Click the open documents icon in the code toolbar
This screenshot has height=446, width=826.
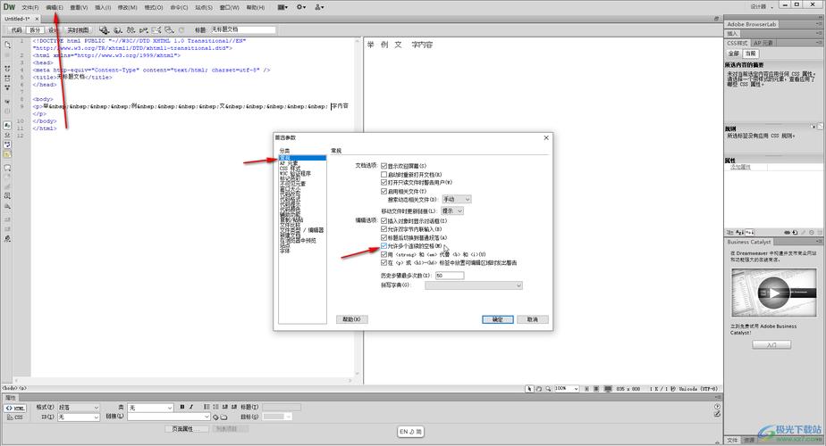tap(7, 43)
